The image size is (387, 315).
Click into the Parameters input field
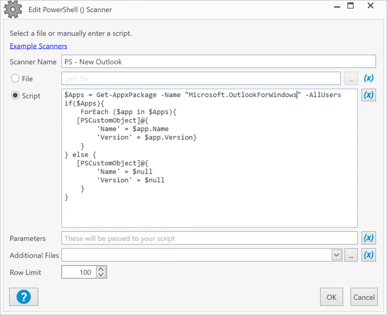tap(209, 238)
